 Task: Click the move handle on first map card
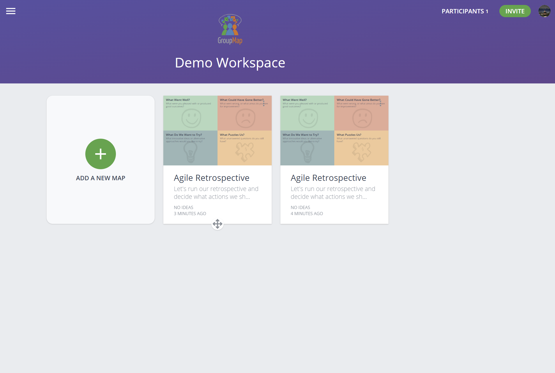[x=218, y=224]
